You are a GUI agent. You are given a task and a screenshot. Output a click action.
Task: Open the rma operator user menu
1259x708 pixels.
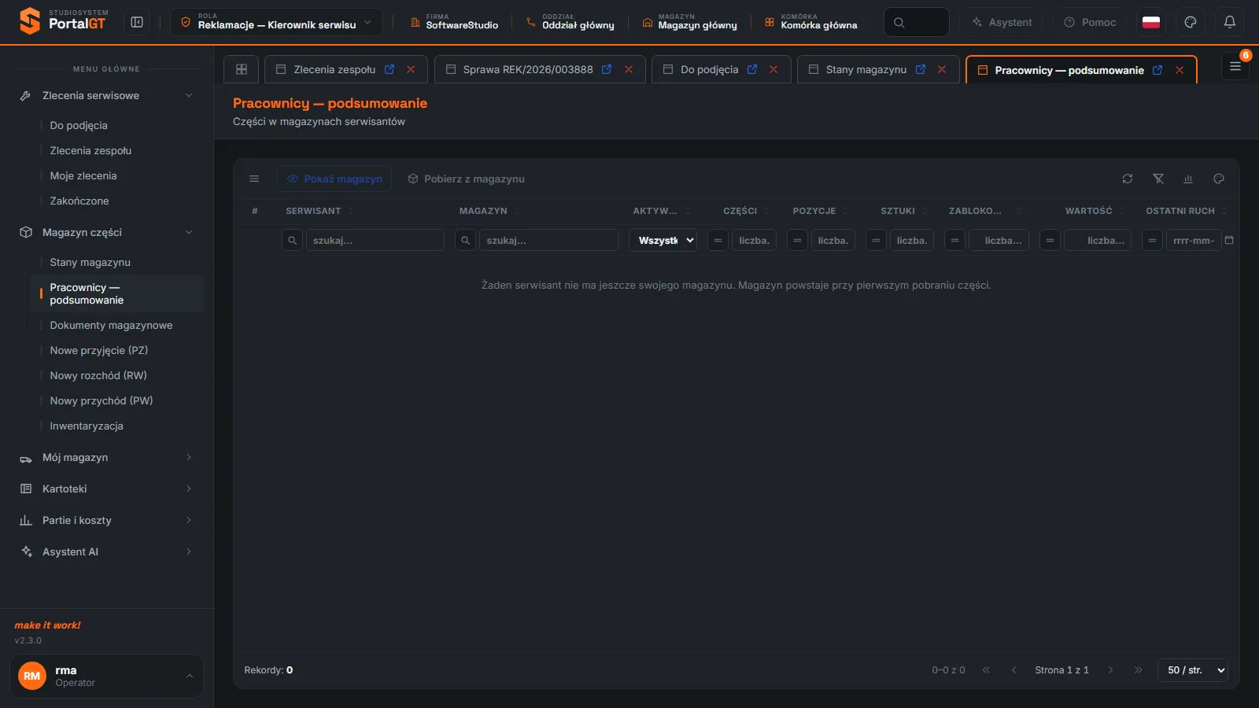point(106,677)
